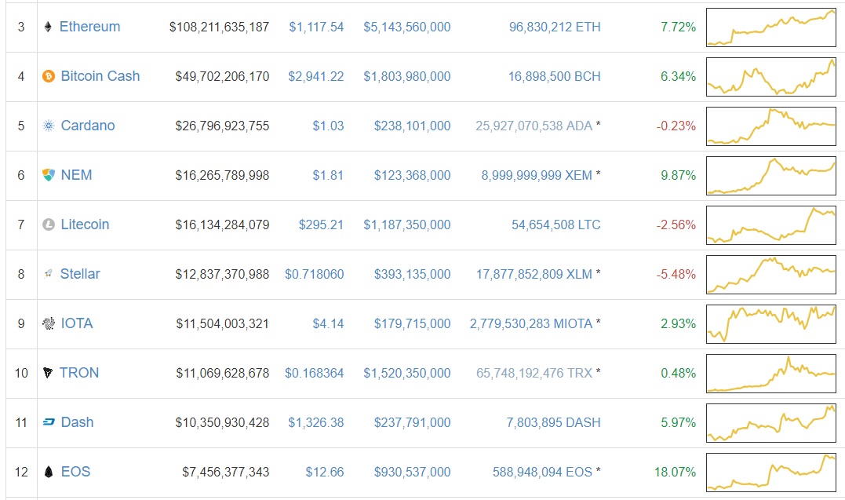Click Bitcoin Cash volume $1,803,980,000

[x=407, y=77]
